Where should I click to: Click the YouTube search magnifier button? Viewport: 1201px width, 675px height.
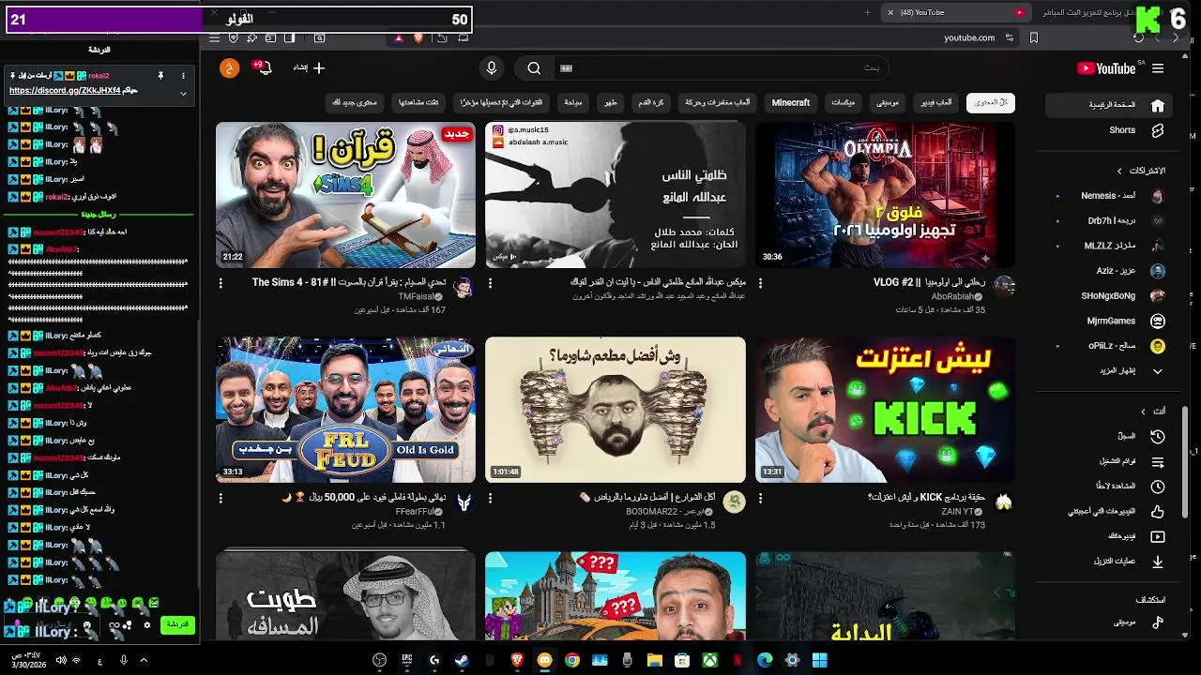pos(534,68)
